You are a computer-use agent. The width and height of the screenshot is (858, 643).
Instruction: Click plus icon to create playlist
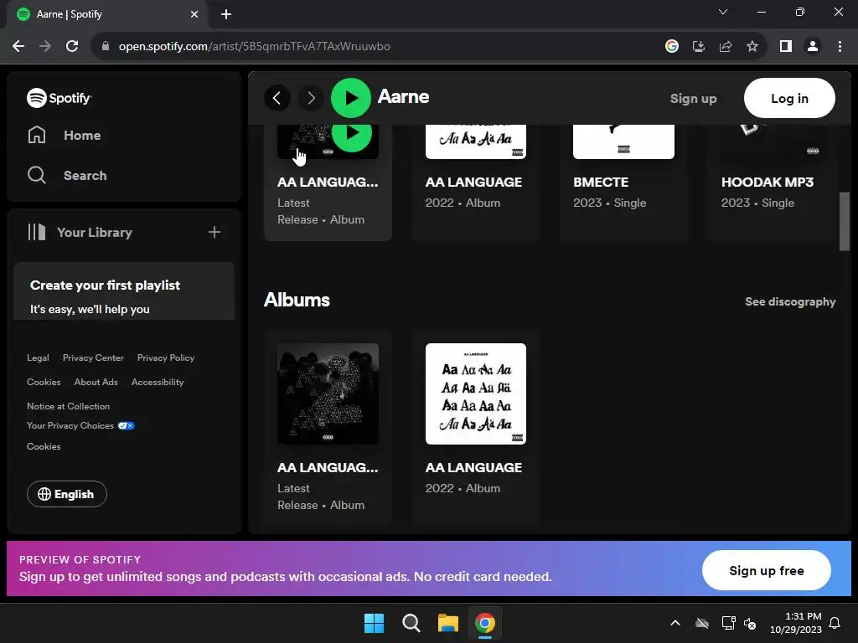tap(214, 233)
